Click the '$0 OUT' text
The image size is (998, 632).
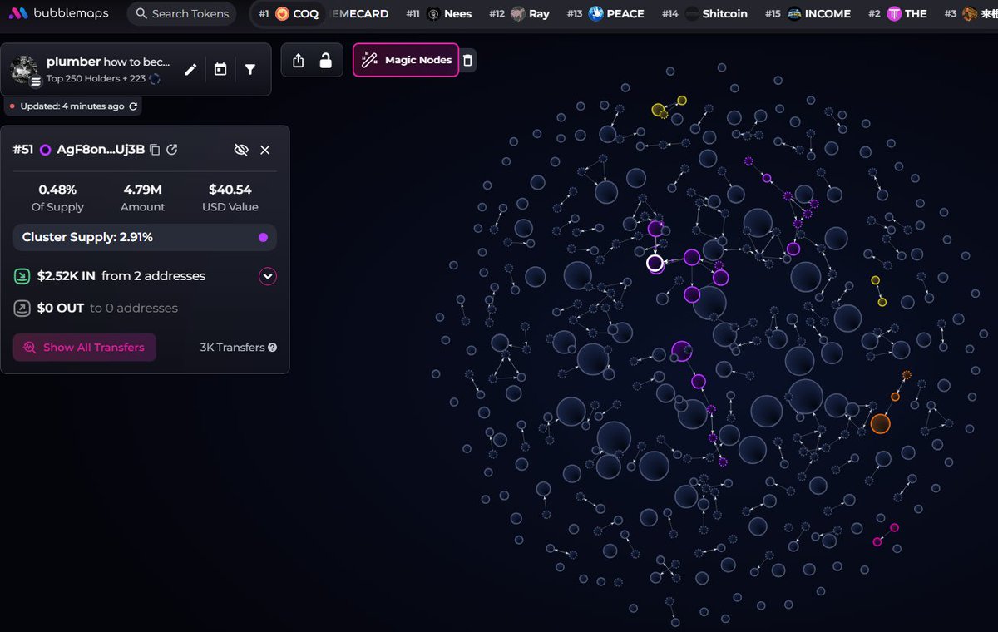(x=61, y=308)
